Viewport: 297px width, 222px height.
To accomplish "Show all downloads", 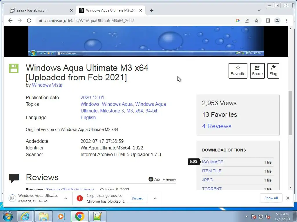I will point(271,198).
